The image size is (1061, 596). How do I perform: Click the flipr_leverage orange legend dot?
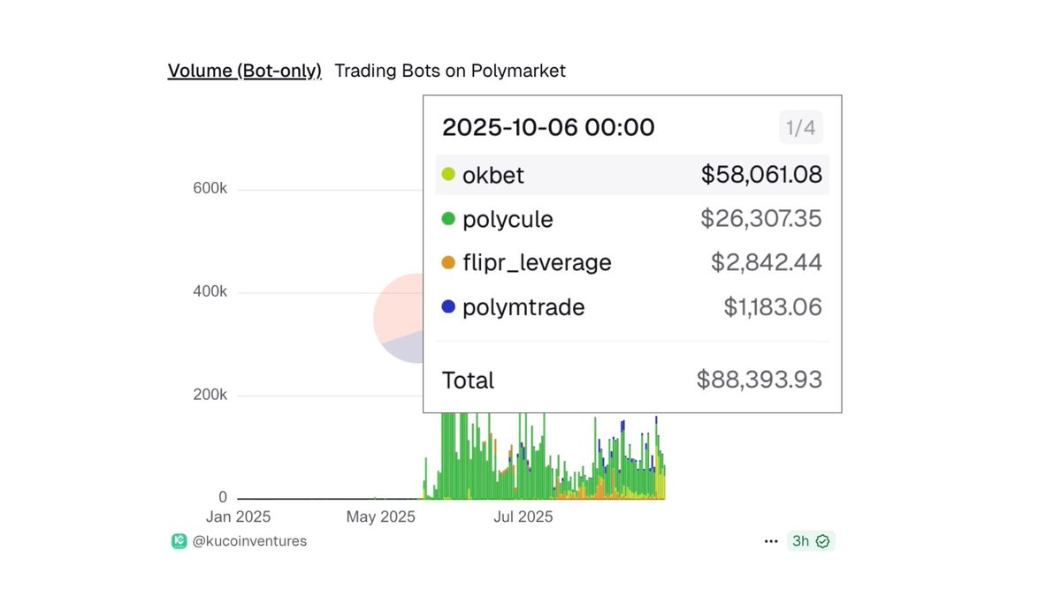tap(449, 262)
